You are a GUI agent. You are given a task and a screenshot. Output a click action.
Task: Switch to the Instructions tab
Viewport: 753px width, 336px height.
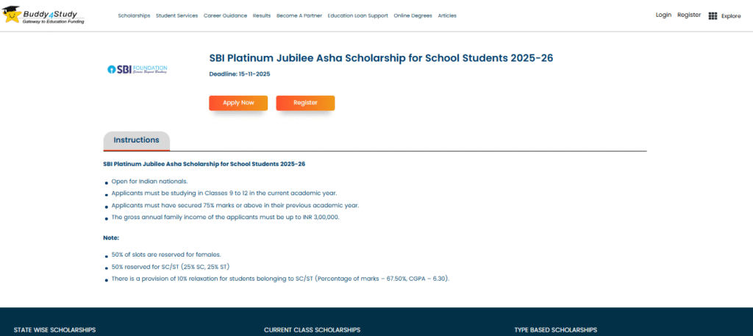[136, 140]
